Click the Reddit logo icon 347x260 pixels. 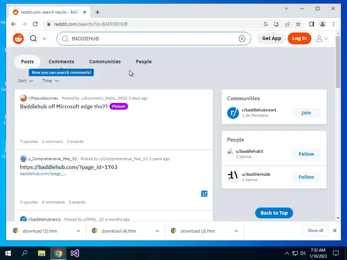[x=18, y=39]
